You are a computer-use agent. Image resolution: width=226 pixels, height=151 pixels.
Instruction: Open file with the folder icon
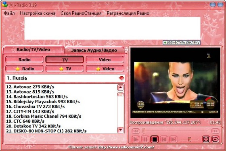(x=216, y=139)
